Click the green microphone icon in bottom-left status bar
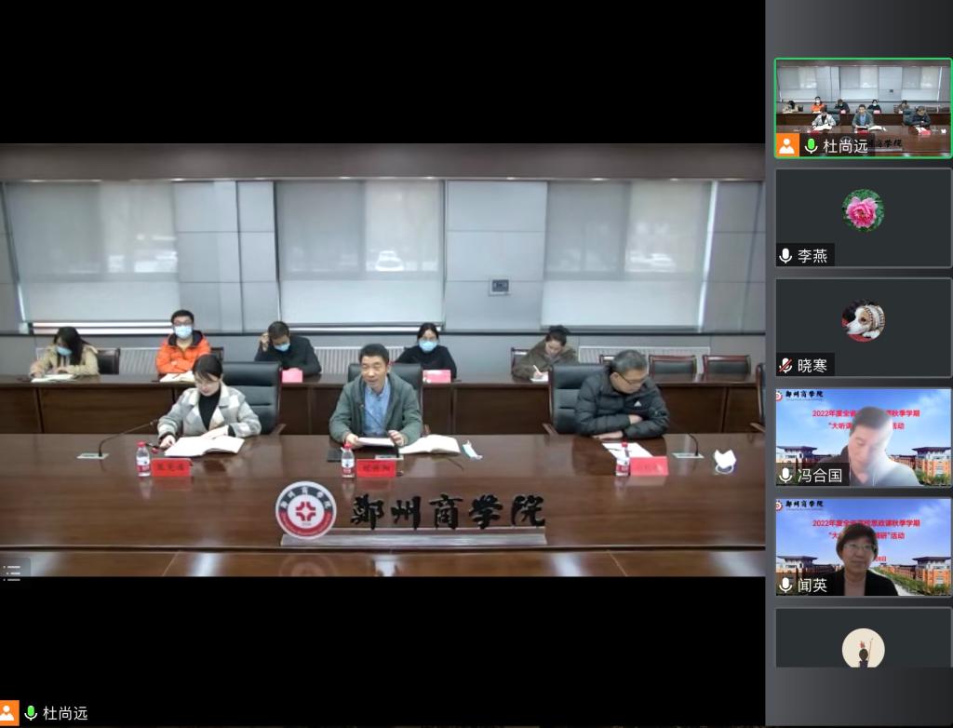Image resolution: width=953 pixels, height=728 pixels. pyautogui.click(x=31, y=713)
